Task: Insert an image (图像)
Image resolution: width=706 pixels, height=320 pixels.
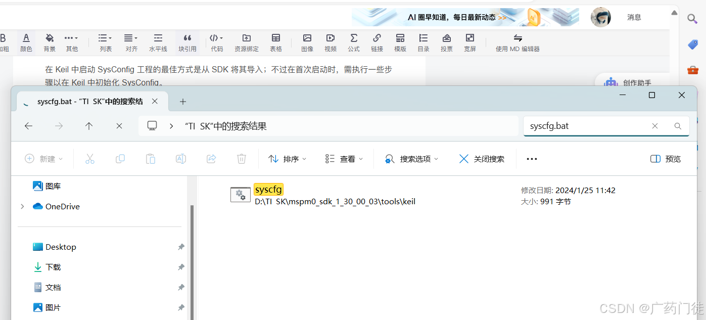Action: [x=307, y=42]
